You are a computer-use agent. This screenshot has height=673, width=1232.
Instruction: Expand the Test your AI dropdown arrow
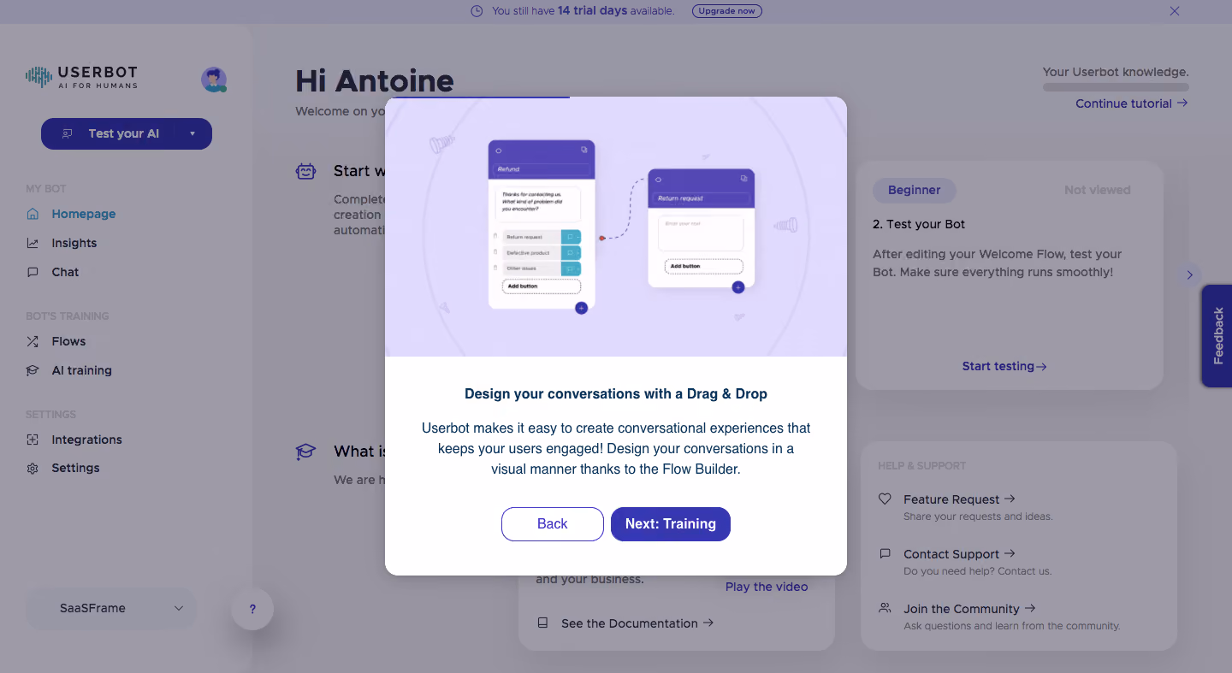[x=192, y=133]
